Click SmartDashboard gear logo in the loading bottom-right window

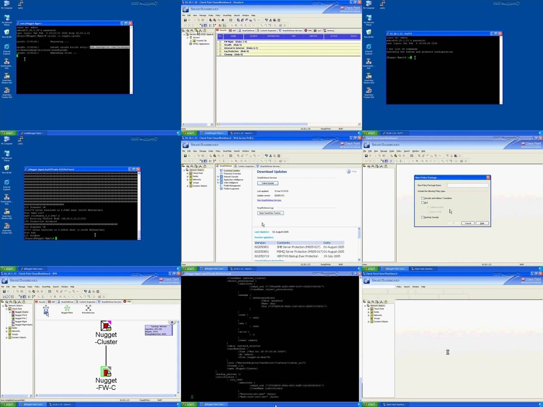tap(367, 280)
